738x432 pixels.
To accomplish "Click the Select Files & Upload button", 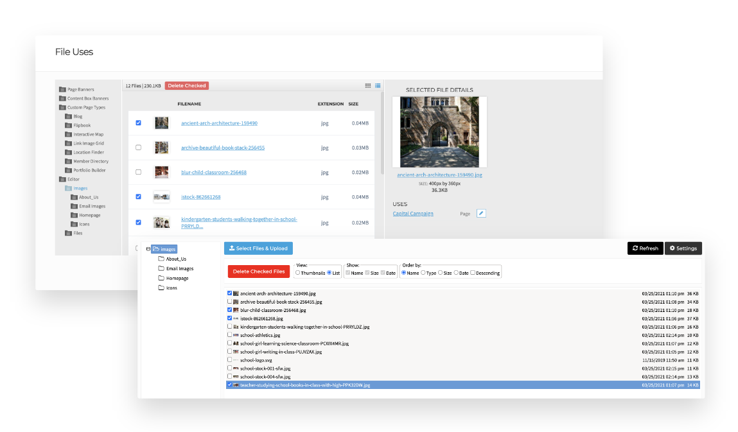I will (259, 248).
